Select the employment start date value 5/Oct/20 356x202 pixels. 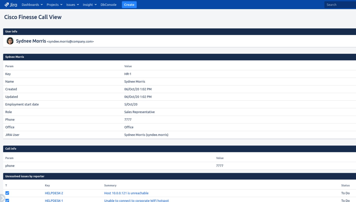[131, 104]
